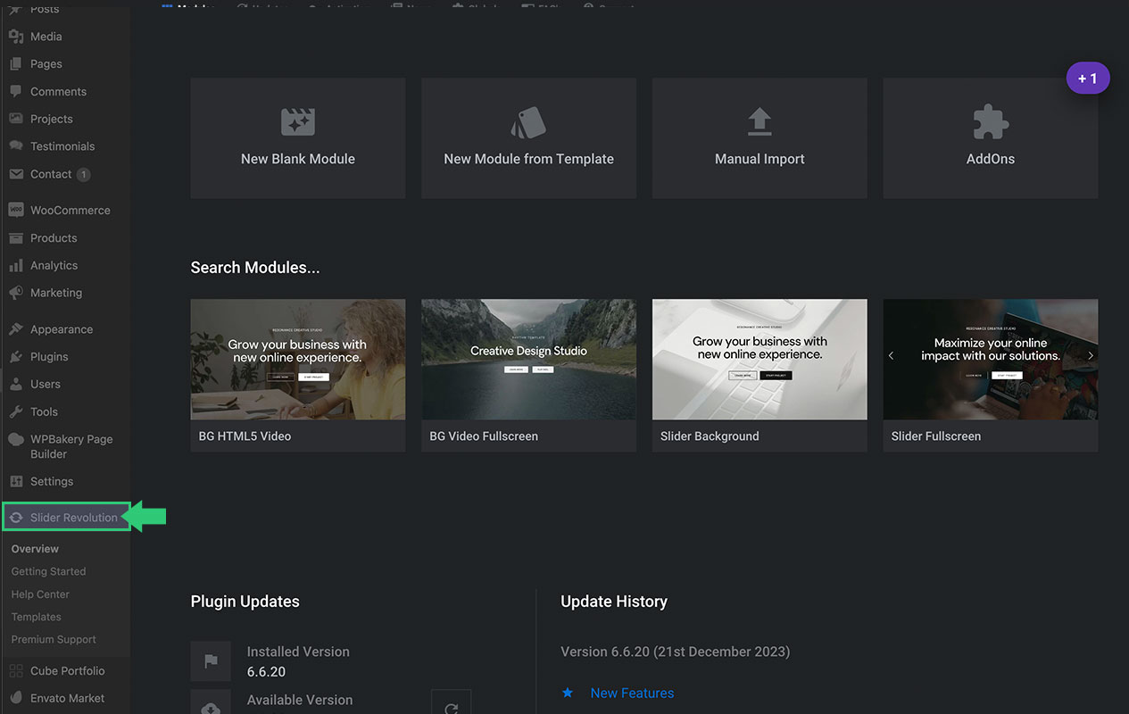Open the Help Center submenu item
This screenshot has width=1129, height=714.
tap(40, 594)
